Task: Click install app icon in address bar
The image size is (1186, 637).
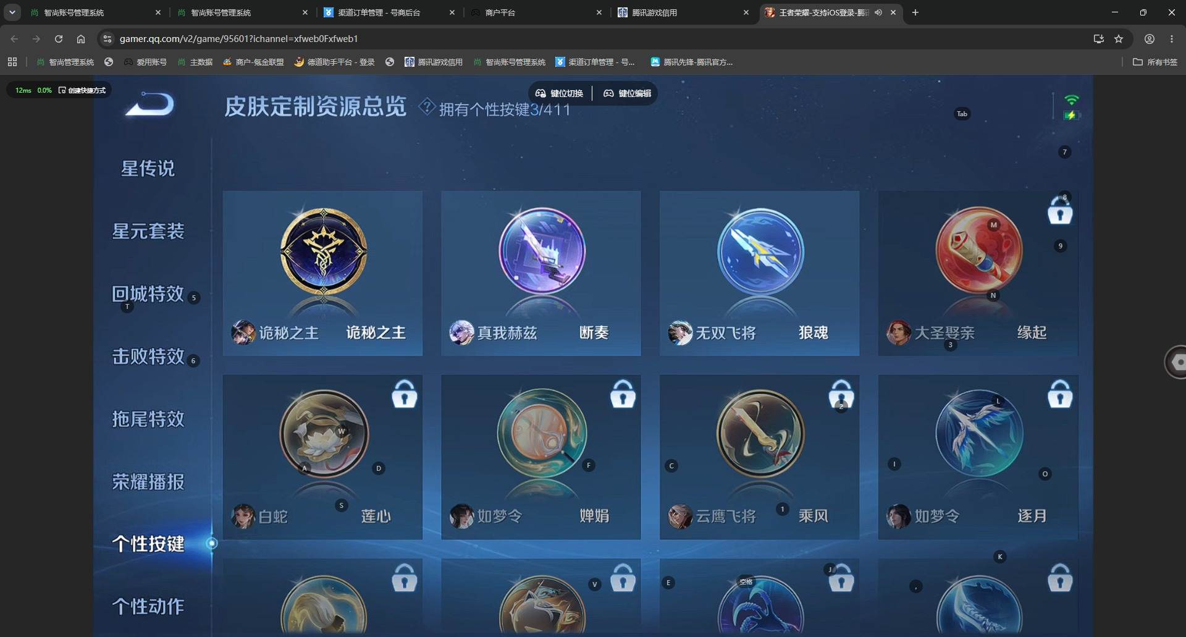Action: (1099, 39)
